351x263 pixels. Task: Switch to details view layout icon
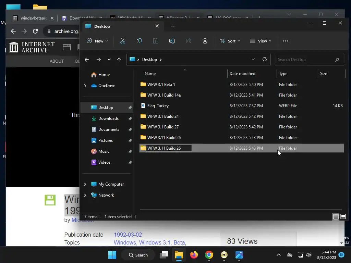pyautogui.click(x=336, y=216)
